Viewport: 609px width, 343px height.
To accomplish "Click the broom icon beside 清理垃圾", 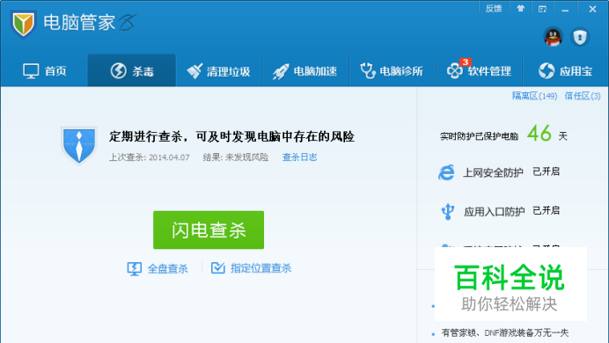I will (194, 71).
